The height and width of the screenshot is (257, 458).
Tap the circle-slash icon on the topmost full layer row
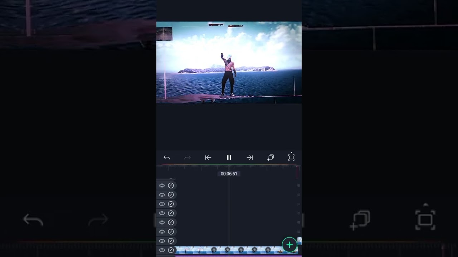pos(171,186)
